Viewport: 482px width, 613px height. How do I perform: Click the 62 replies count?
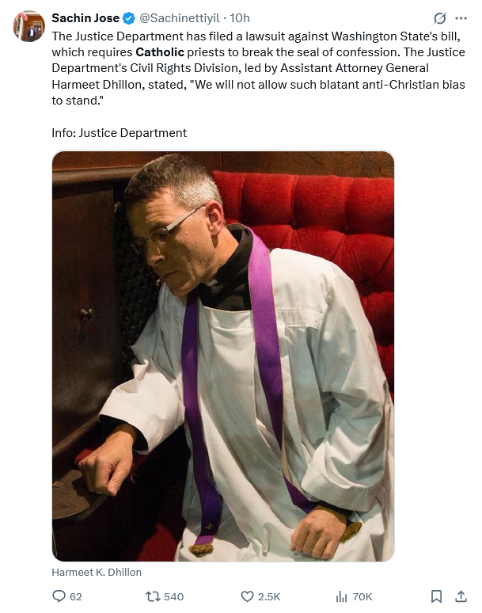point(76,597)
